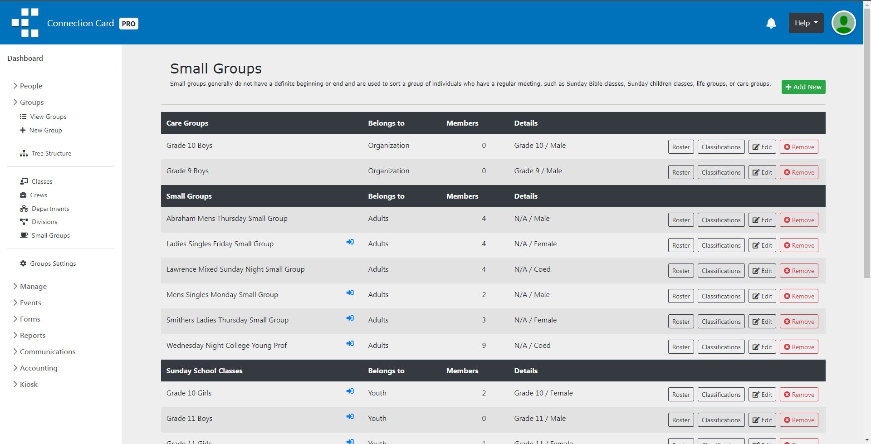Expand the Reports sidebar section
The width and height of the screenshot is (871, 444).
click(29, 335)
